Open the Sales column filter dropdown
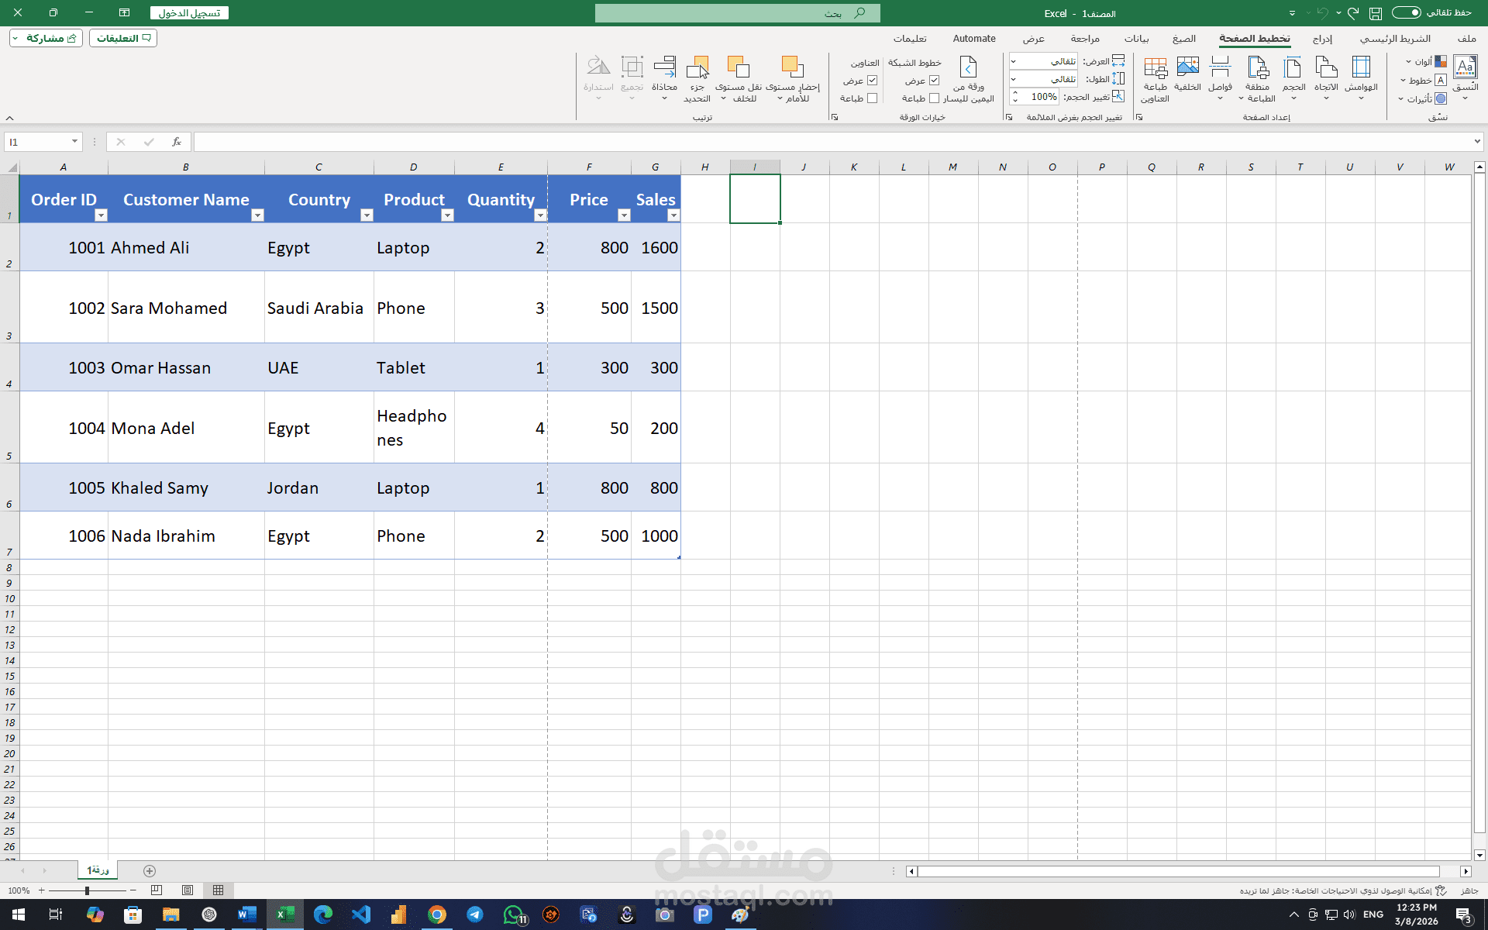 coord(673,215)
